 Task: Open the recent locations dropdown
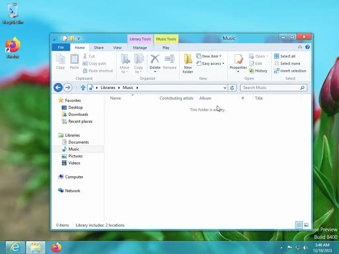(x=75, y=88)
